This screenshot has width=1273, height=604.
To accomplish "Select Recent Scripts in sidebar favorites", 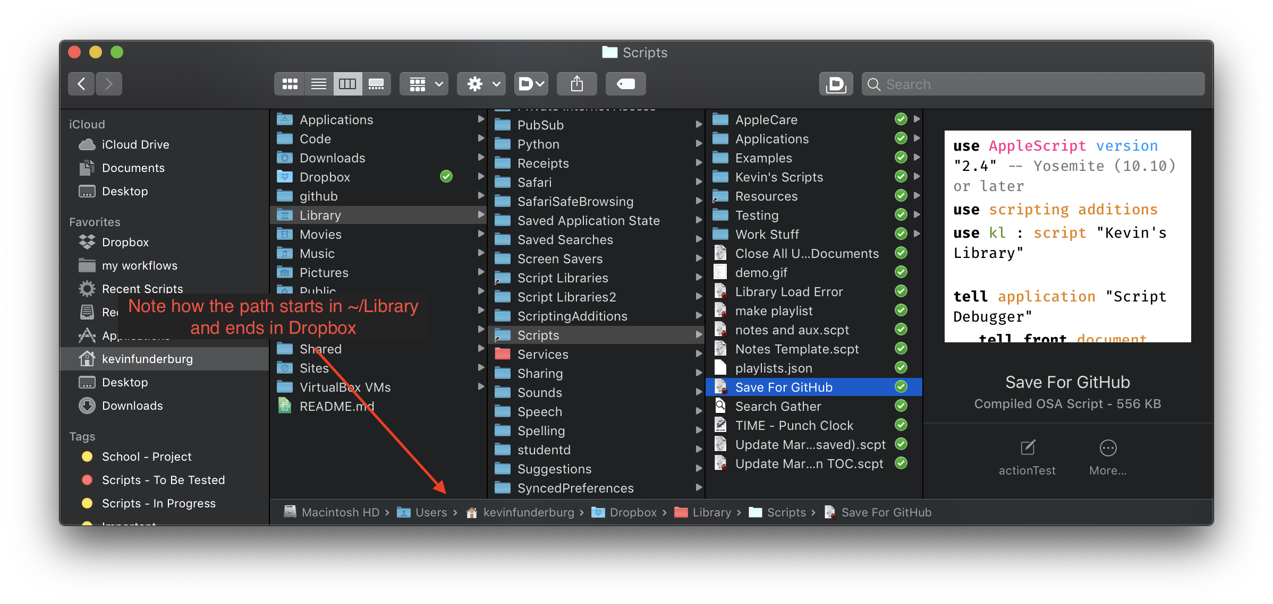I will [x=142, y=289].
